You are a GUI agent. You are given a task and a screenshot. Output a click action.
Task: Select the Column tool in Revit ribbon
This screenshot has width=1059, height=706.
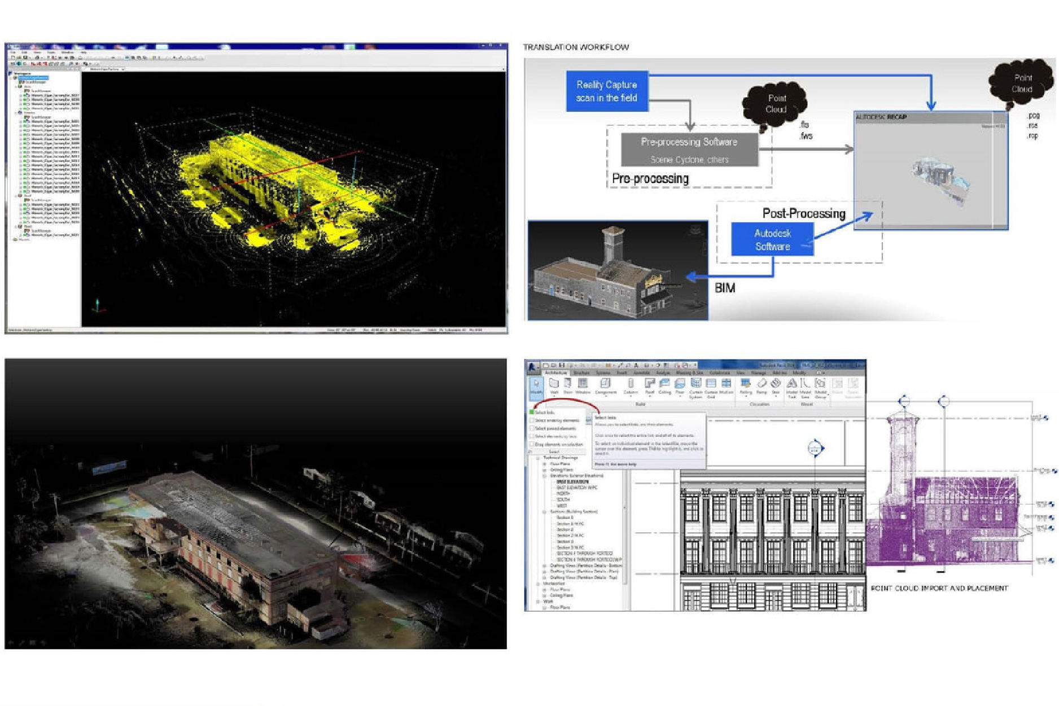[631, 387]
